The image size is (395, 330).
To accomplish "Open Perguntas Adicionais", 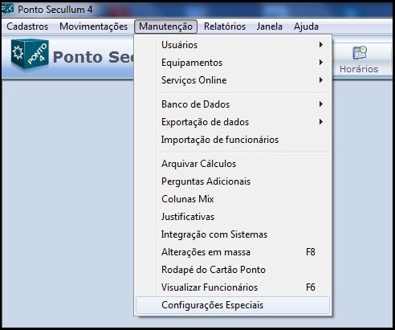I will (233, 181).
